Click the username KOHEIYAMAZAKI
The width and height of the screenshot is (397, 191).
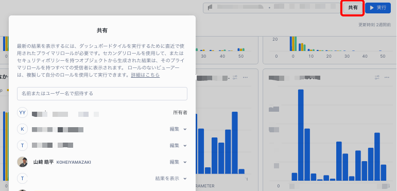(74, 162)
